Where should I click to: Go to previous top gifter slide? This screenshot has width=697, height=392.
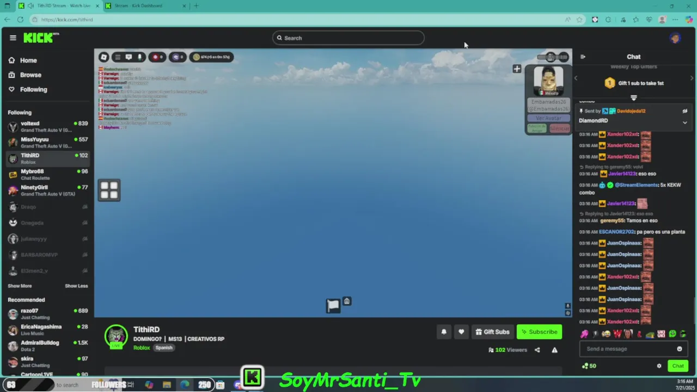[576, 78]
